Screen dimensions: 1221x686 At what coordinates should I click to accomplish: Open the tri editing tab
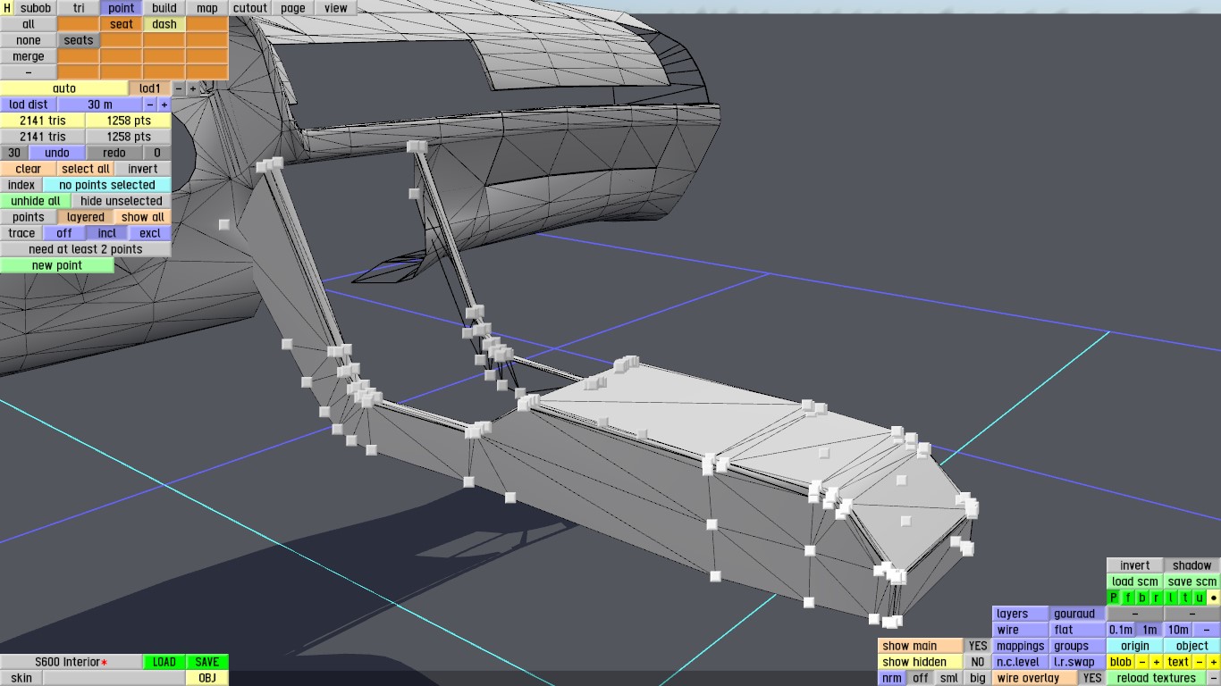click(x=79, y=8)
